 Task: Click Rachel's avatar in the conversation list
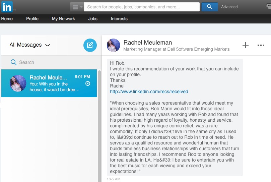point(18,83)
